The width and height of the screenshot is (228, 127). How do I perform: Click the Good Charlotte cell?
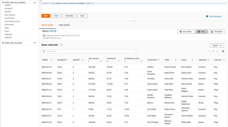click(x=151, y=73)
